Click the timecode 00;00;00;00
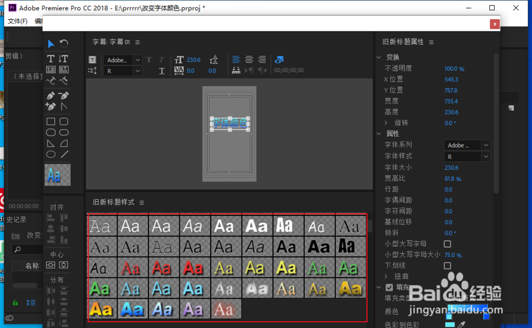Viewport: 532px width, 328px height. pyautogui.click(x=289, y=70)
